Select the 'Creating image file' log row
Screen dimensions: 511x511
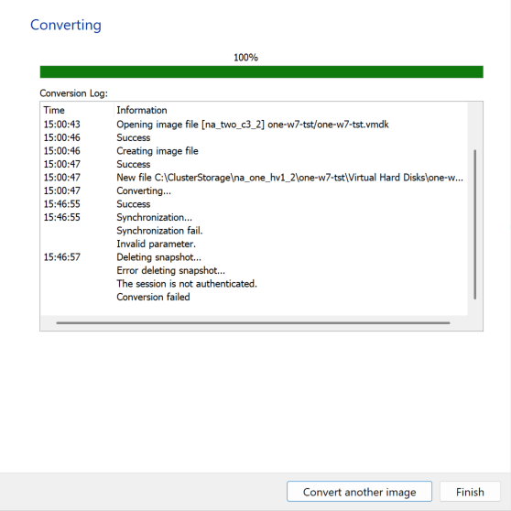[253, 151]
